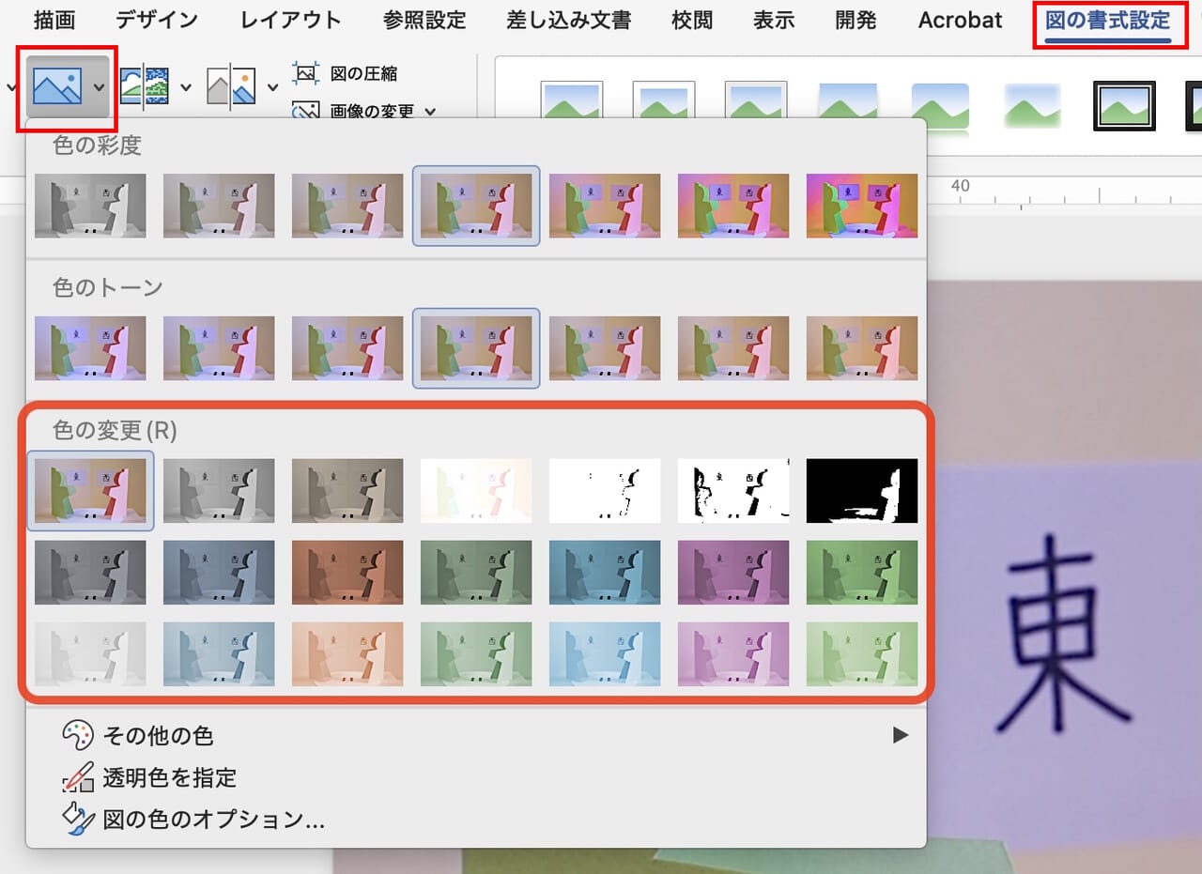Select the active recolor preset under 色の変更

[x=90, y=490]
